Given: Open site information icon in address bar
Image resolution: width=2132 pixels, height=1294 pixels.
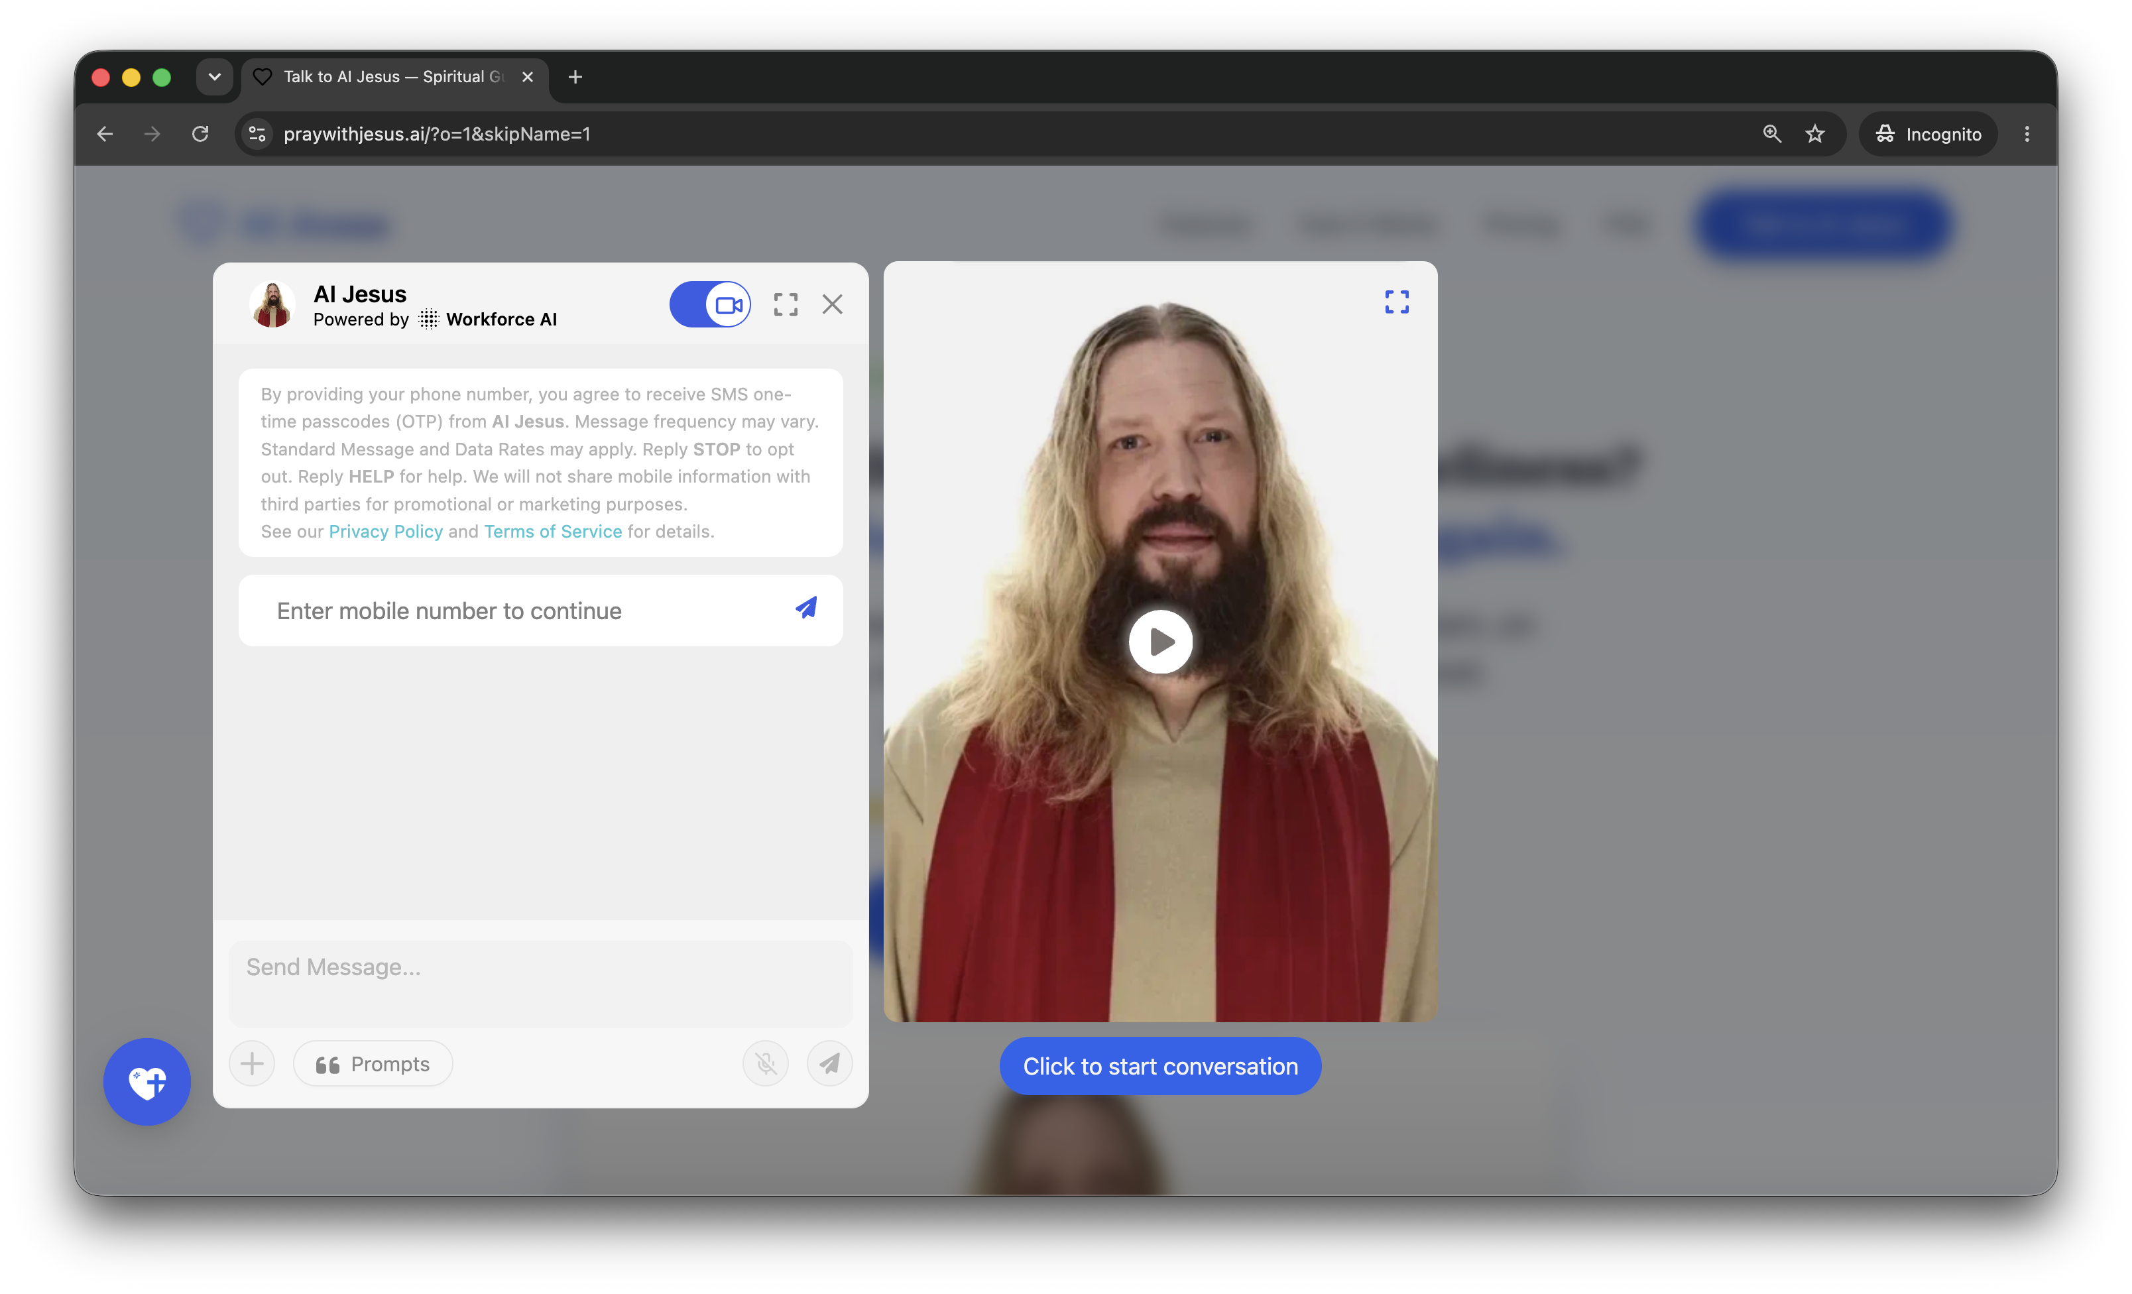Looking at the screenshot, I should (257, 134).
